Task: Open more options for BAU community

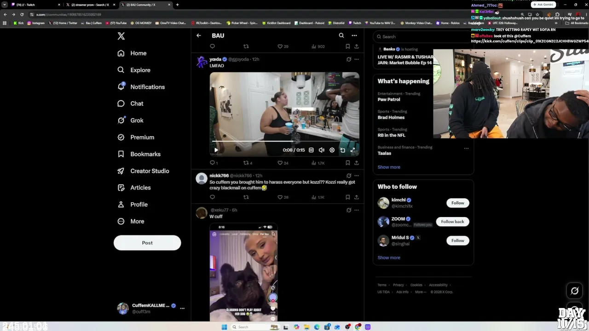Action: [354, 35]
